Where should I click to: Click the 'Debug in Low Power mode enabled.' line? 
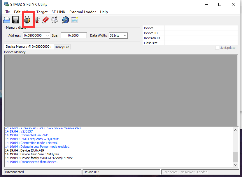pos(38,147)
